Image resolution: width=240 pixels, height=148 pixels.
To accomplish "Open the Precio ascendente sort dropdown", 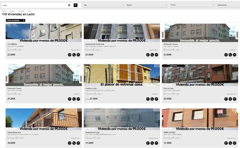I will (x=16, y=20).
